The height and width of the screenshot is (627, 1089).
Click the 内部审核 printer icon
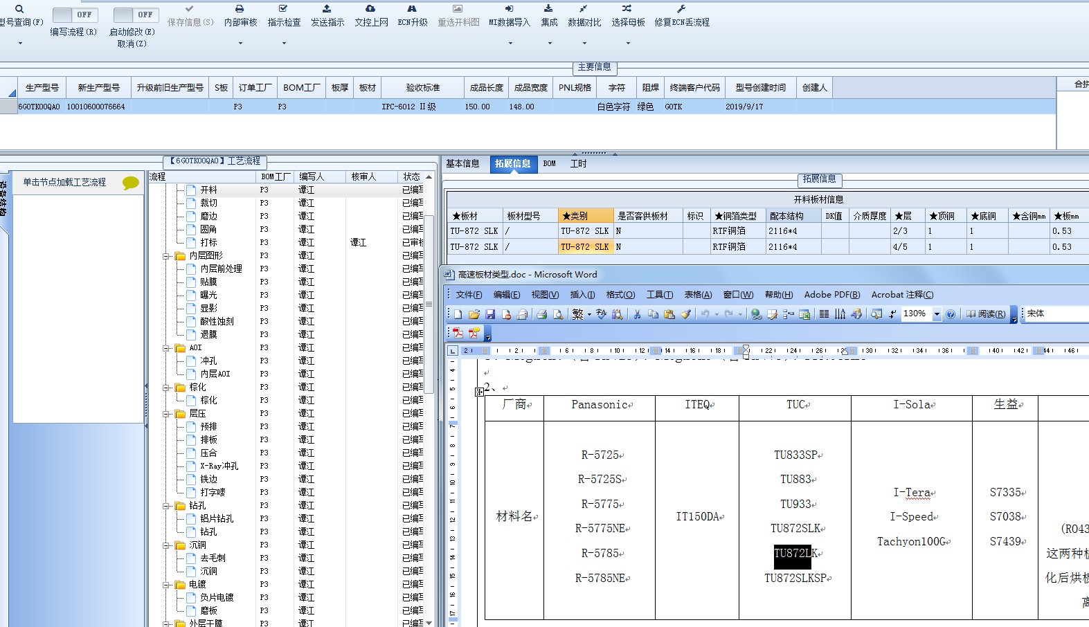[240, 9]
